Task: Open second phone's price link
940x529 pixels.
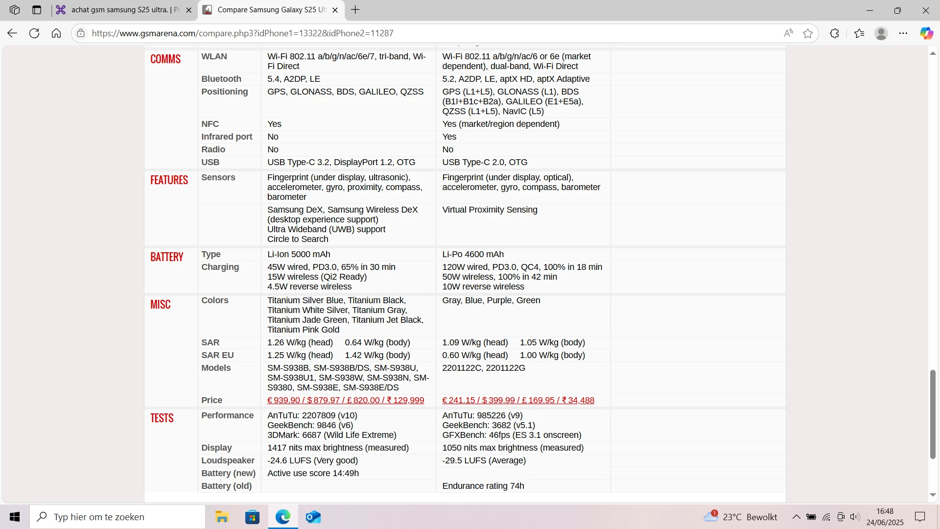Action: click(518, 400)
